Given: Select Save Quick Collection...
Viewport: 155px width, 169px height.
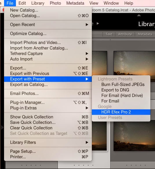Looking at the screenshot, I should [48, 122].
